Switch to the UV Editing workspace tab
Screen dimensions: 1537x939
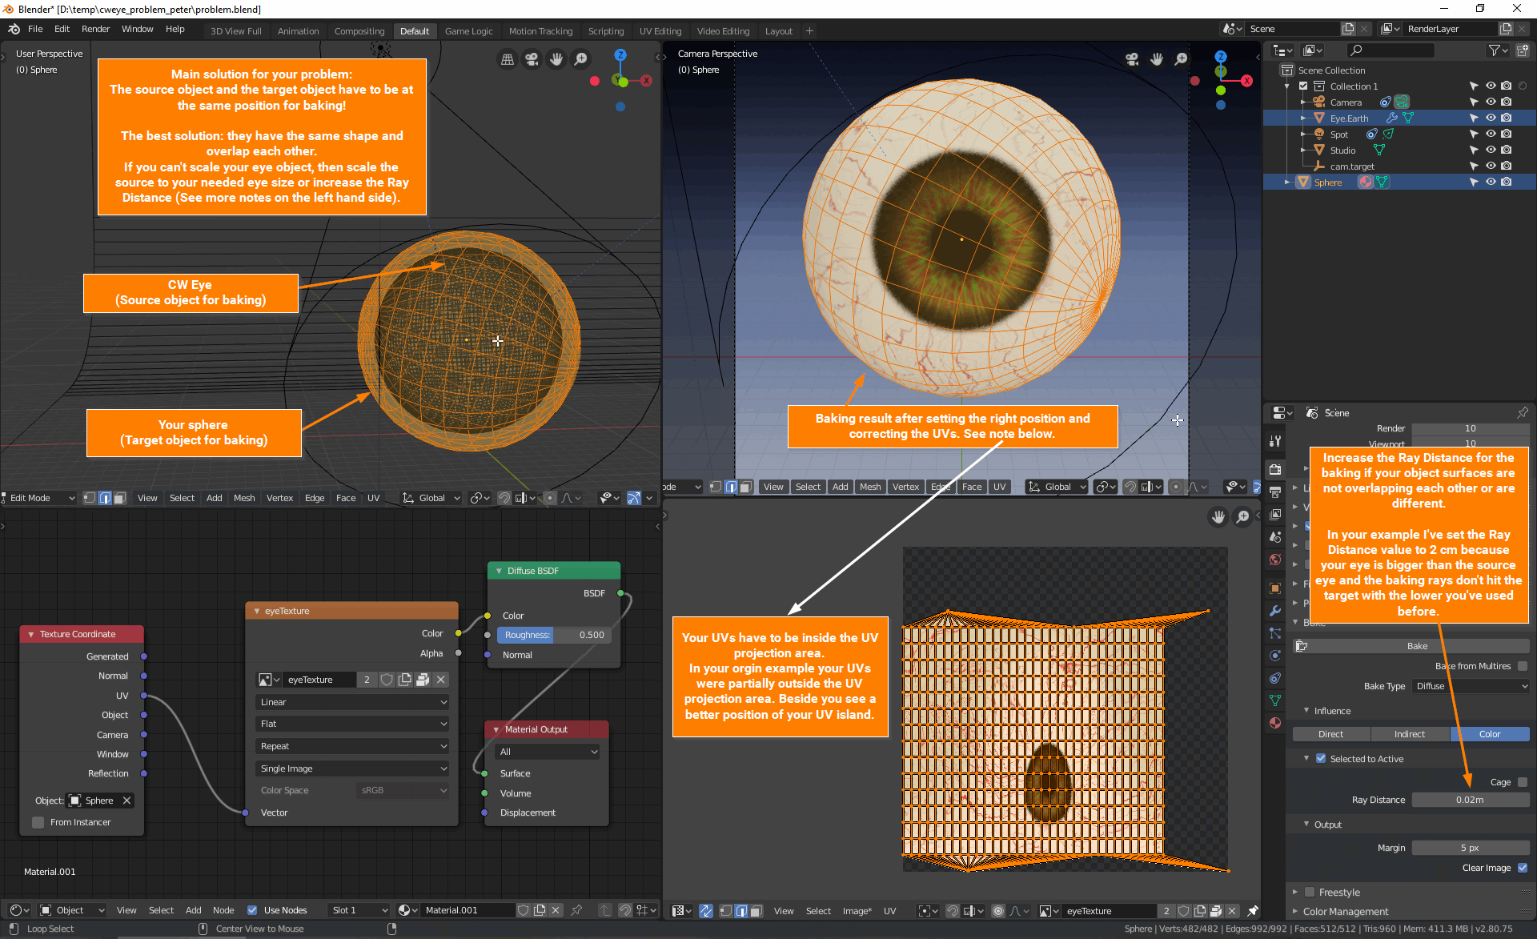click(660, 31)
